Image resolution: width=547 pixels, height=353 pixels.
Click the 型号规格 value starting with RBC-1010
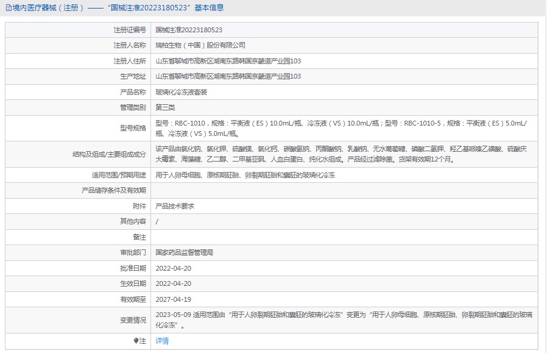(x=341, y=129)
